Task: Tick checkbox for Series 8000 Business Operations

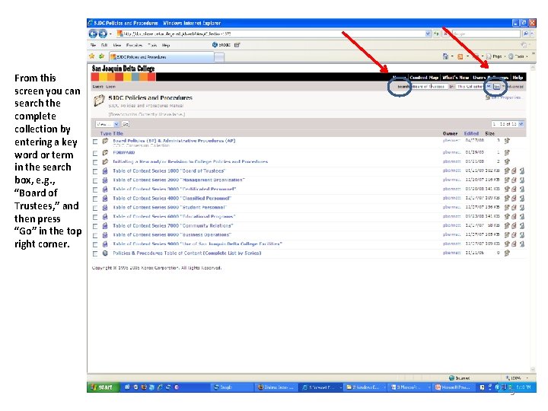Action: click(x=95, y=235)
